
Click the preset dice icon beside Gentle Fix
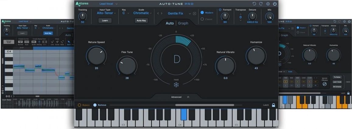(194, 13)
